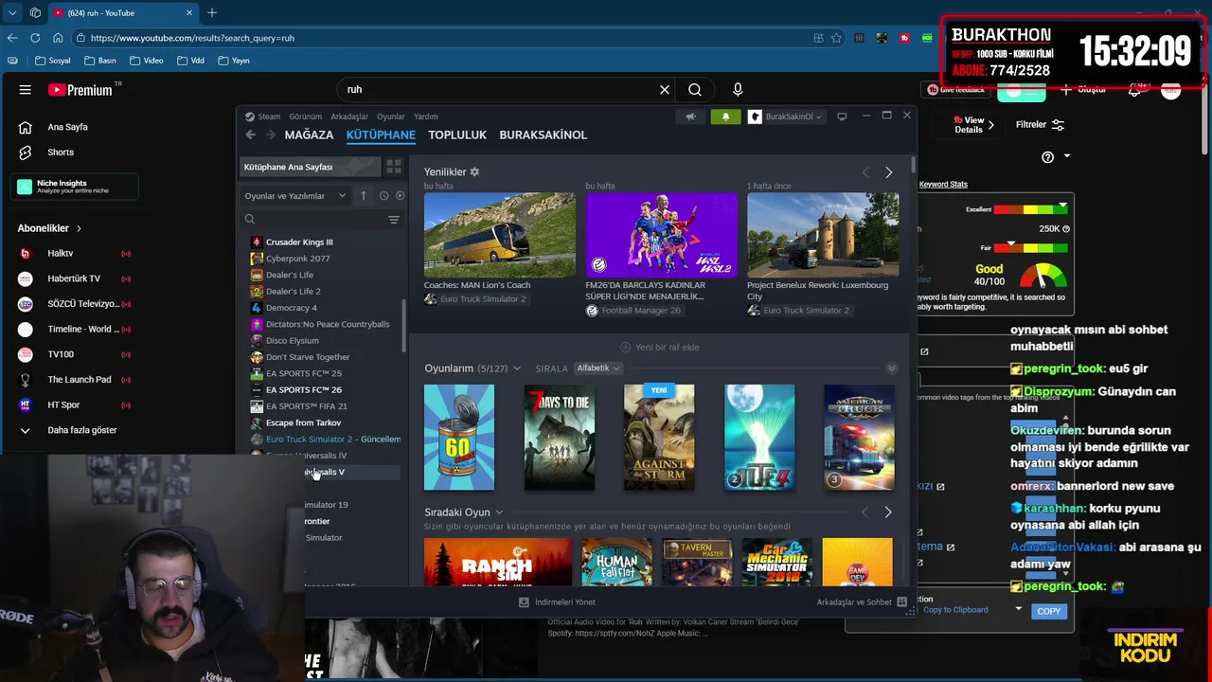Open Keyword Stats link

943,185
